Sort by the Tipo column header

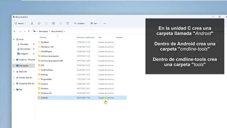point(100,37)
